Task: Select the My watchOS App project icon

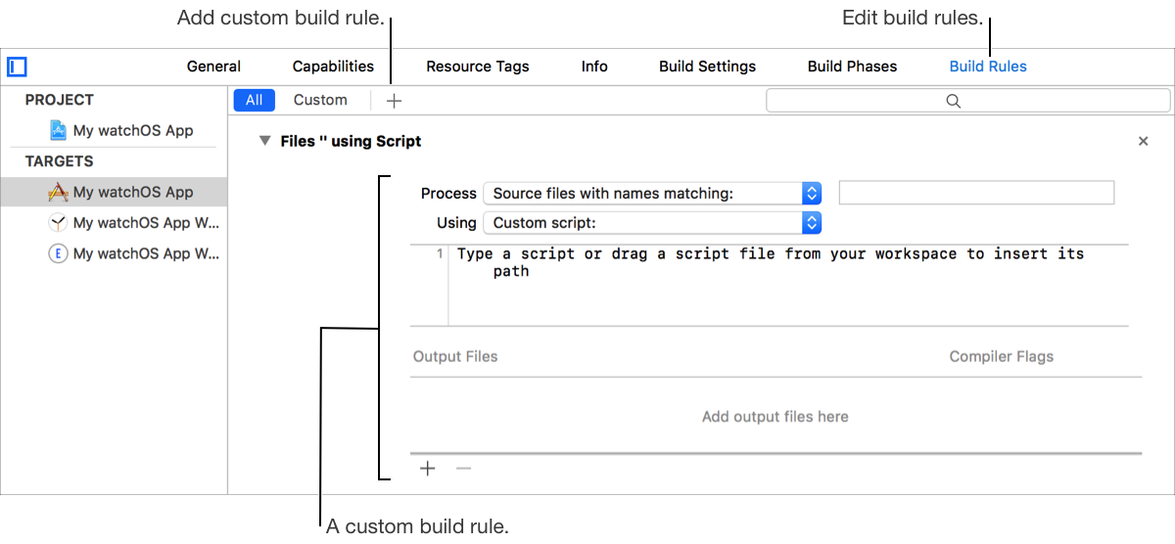Action: click(x=58, y=130)
